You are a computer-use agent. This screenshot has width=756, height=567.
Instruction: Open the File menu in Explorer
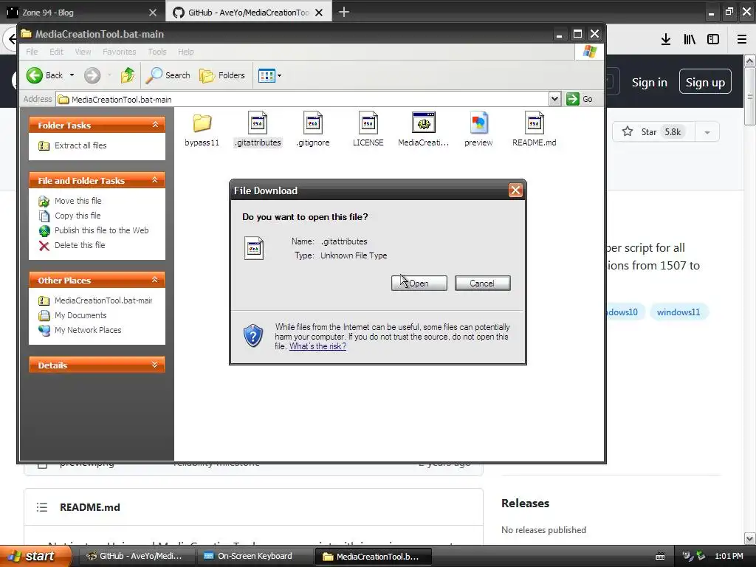pyautogui.click(x=32, y=52)
